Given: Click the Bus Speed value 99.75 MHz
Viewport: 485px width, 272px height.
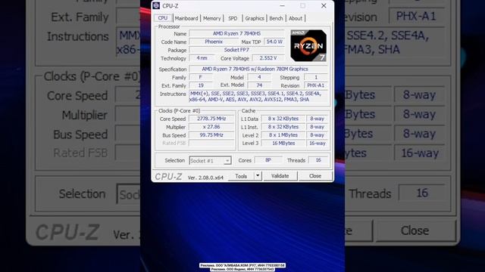Looking at the screenshot, I should [211, 135].
